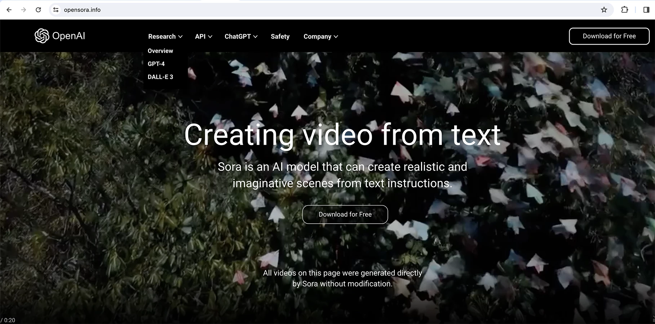Bookmark this page with the star icon
Image resolution: width=655 pixels, height=324 pixels.
tap(604, 10)
